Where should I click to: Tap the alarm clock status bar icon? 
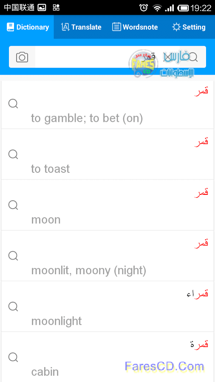coord(144,8)
